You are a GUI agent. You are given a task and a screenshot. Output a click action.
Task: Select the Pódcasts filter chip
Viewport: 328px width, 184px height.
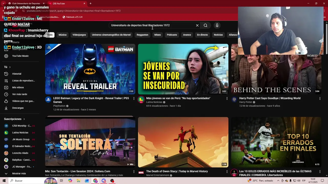172,35
